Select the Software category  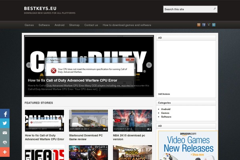pyautogui.click(x=166, y=117)
